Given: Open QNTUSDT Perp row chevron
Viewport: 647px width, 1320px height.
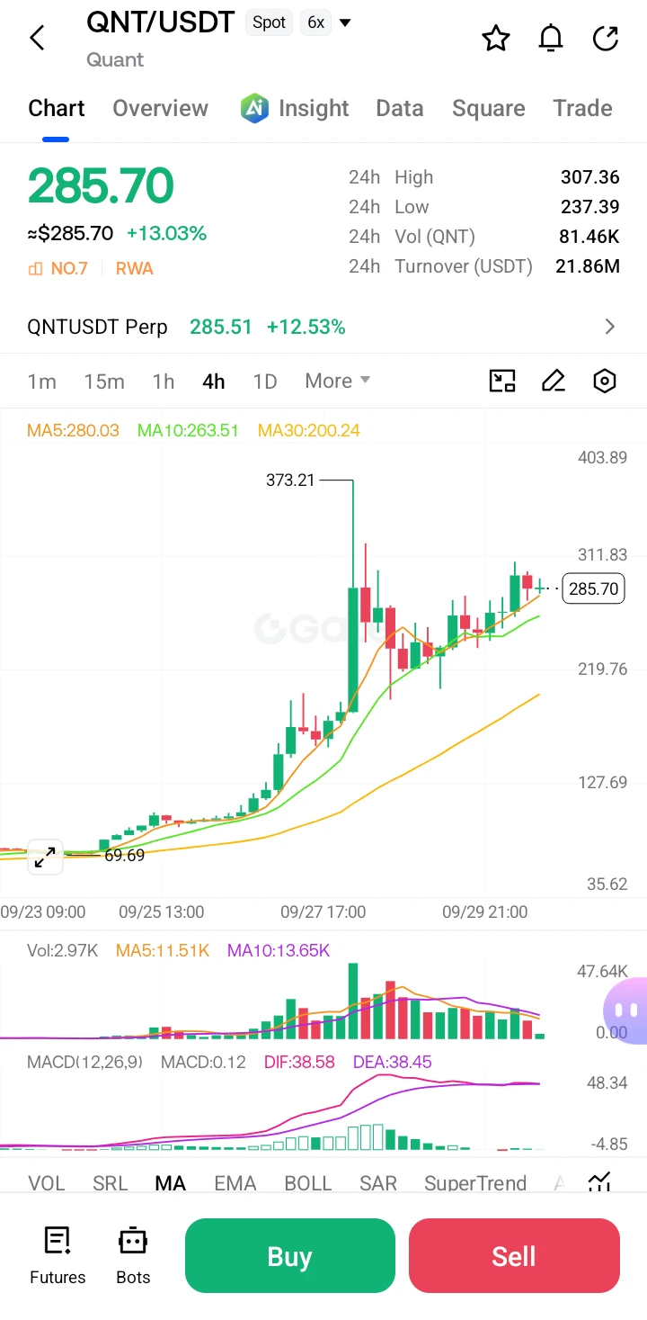Looking at the screenshot, I should [x=610, y=327].
